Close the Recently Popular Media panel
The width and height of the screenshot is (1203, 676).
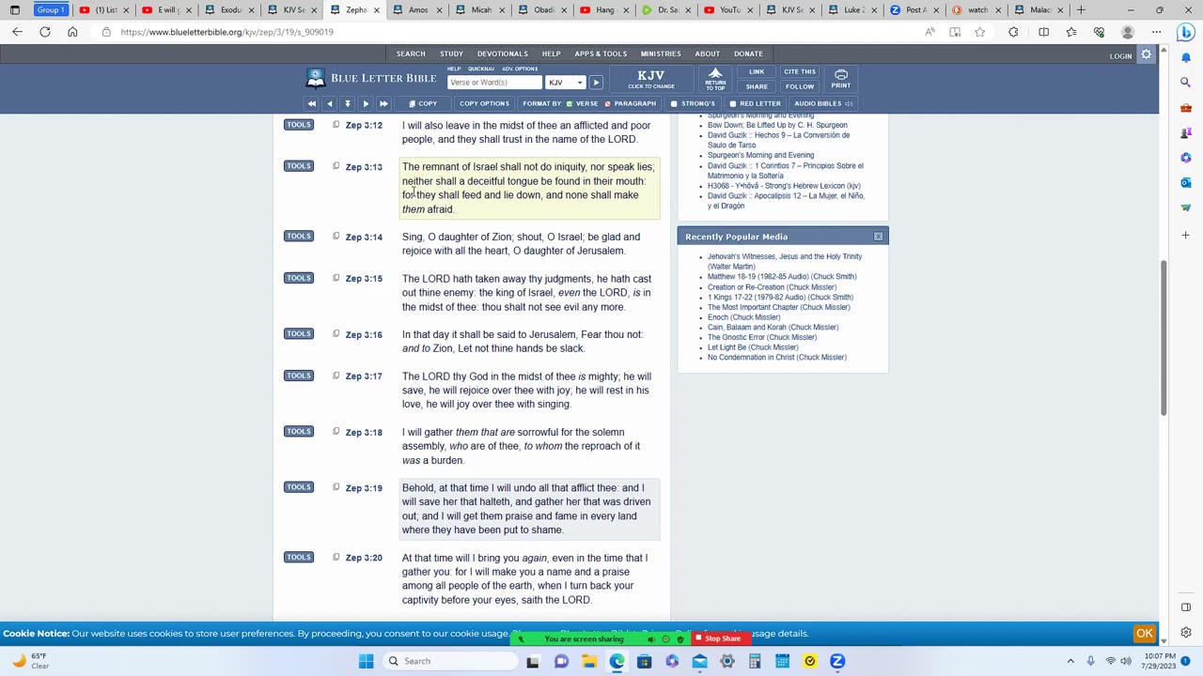pos(878,237)
